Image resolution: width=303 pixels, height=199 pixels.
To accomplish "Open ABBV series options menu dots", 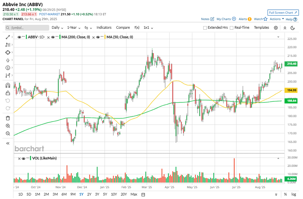I will 23,37.
